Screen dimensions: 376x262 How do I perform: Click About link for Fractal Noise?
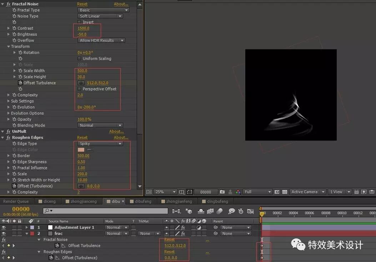[x=121, y=4]
